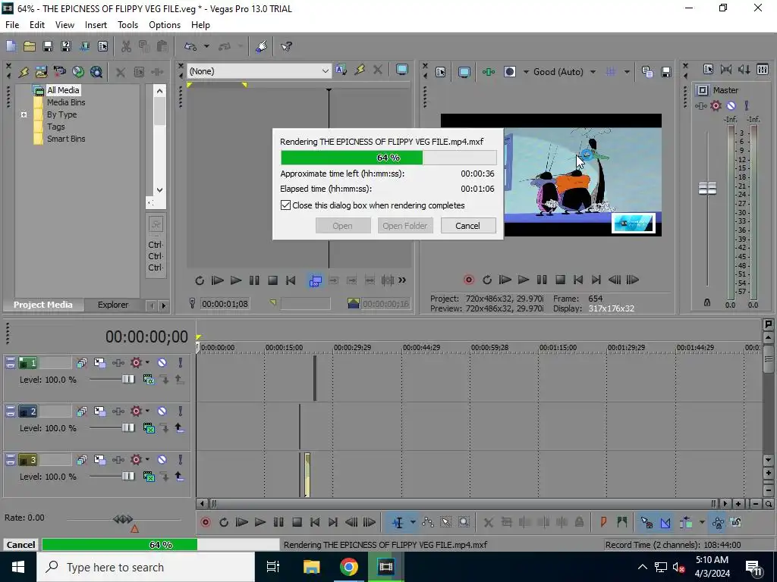This screenshot has height=582, width=777.
Task: Click the Zoom Edit tool magnifier icon
Action: click(464, 522)
